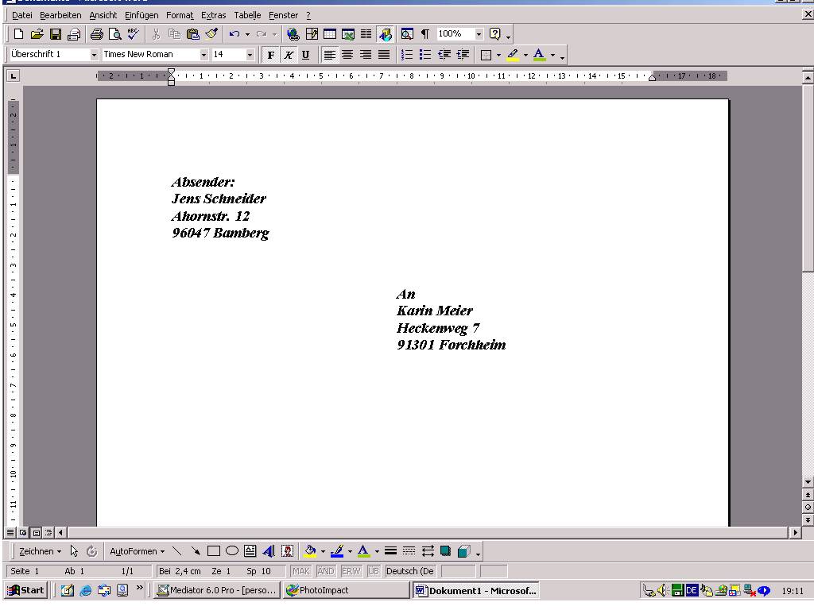Open the borders dropdown arrow
This screenshot has width=814, height=610.
click(499, 55)
